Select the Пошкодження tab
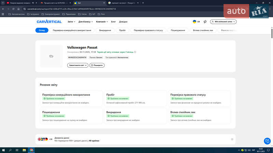273x153 pixels. coord(178,30)
